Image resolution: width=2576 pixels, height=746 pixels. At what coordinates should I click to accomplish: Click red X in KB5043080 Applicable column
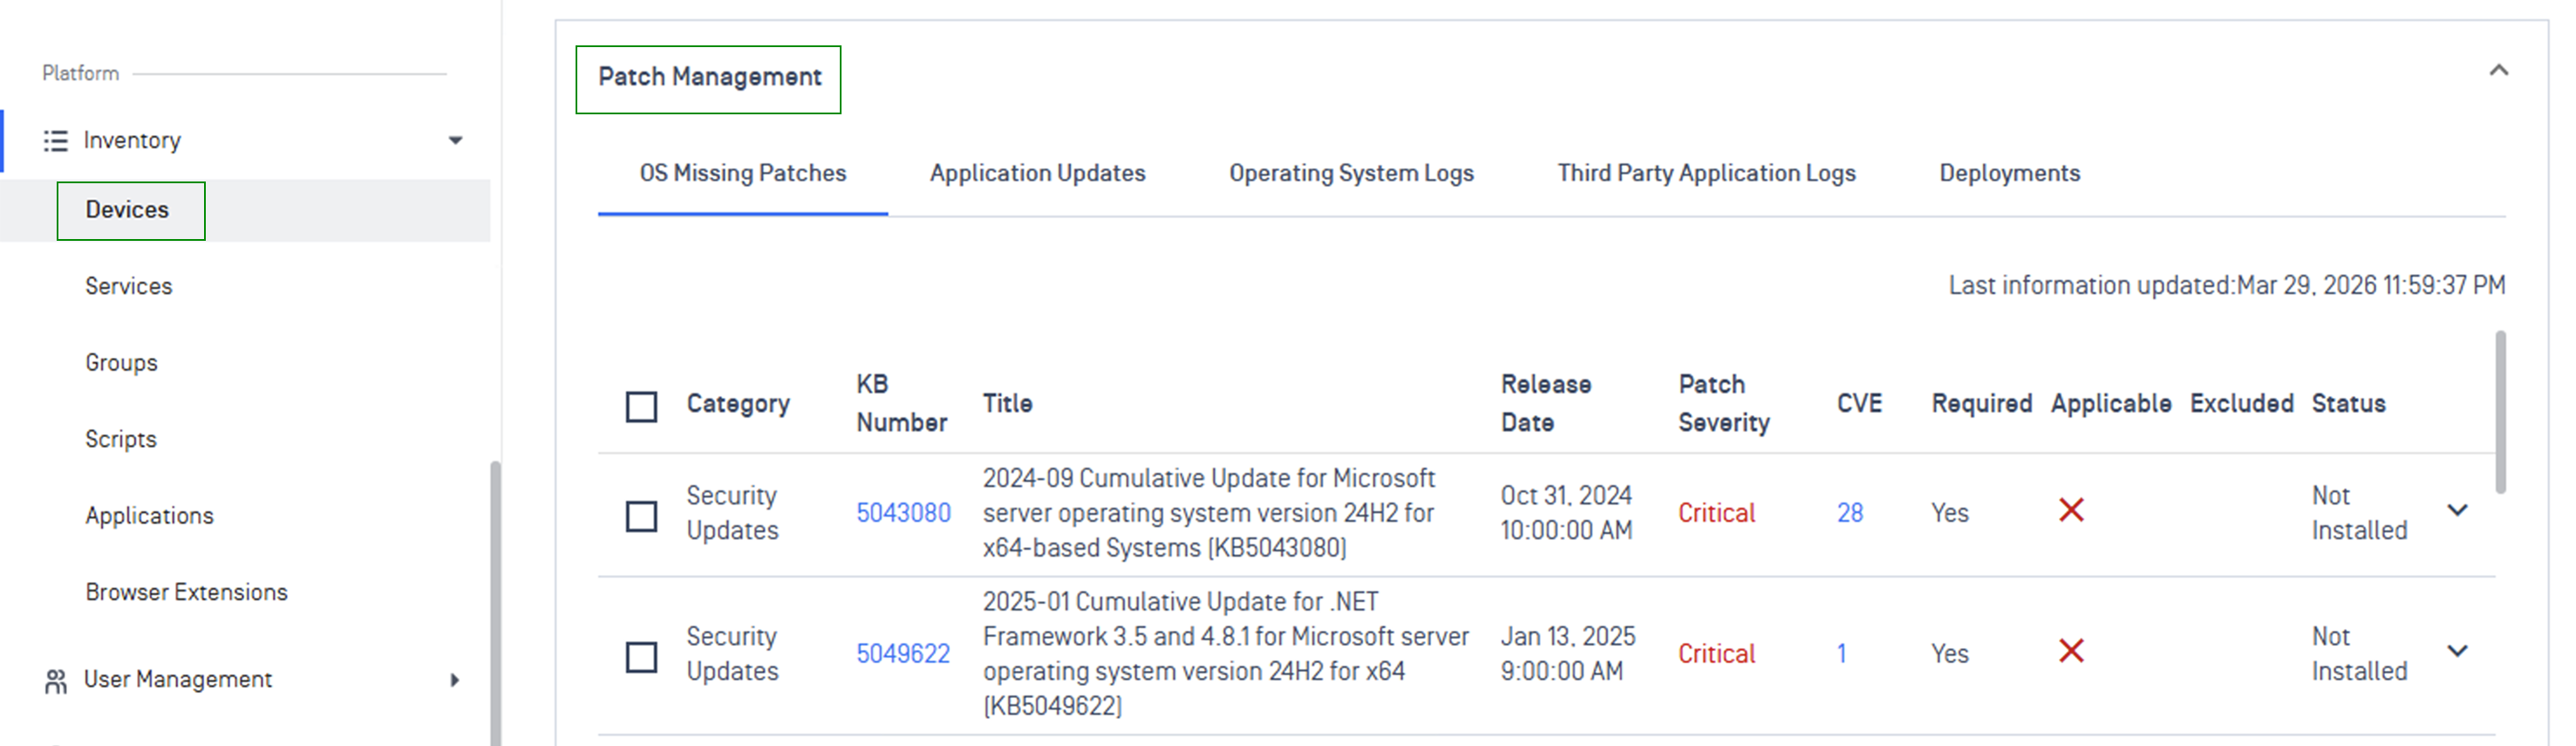click(x=2071, y=511)
